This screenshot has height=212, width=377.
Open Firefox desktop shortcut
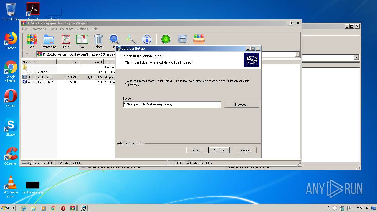pos(11,41)
